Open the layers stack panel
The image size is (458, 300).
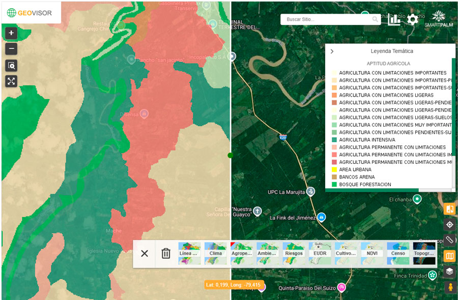point(449,272)
